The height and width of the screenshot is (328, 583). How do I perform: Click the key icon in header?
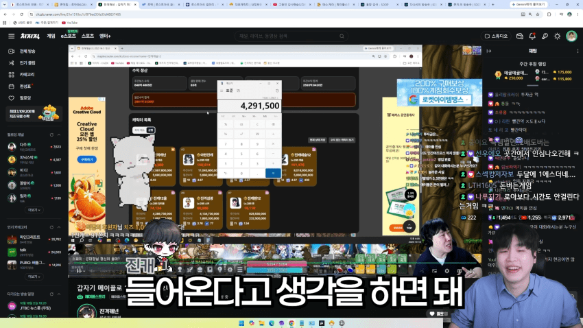[545, 36]
